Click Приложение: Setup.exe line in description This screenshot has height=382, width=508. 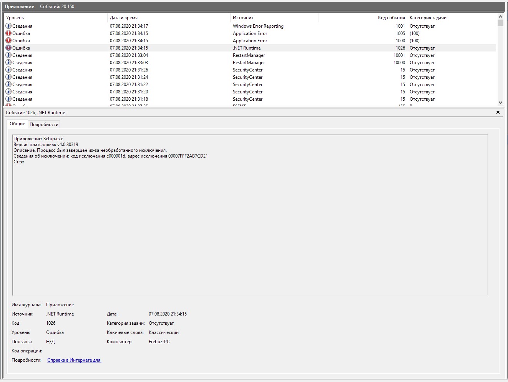(38, 139)
